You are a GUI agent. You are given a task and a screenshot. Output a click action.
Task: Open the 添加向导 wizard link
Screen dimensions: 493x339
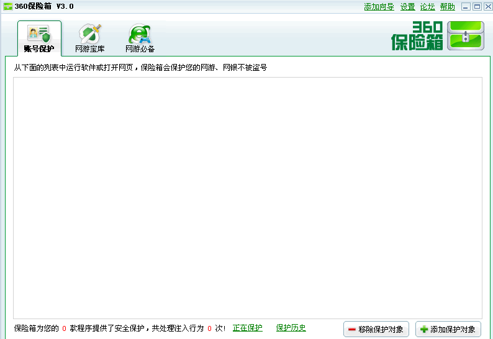pyautogui.click(x=379, y=7)
